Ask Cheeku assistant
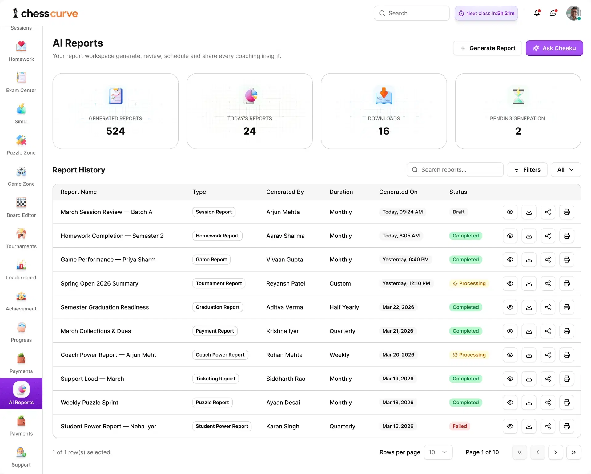Image resolution: width=591 pixels, height=474 pixels. (x=554, y=48)
